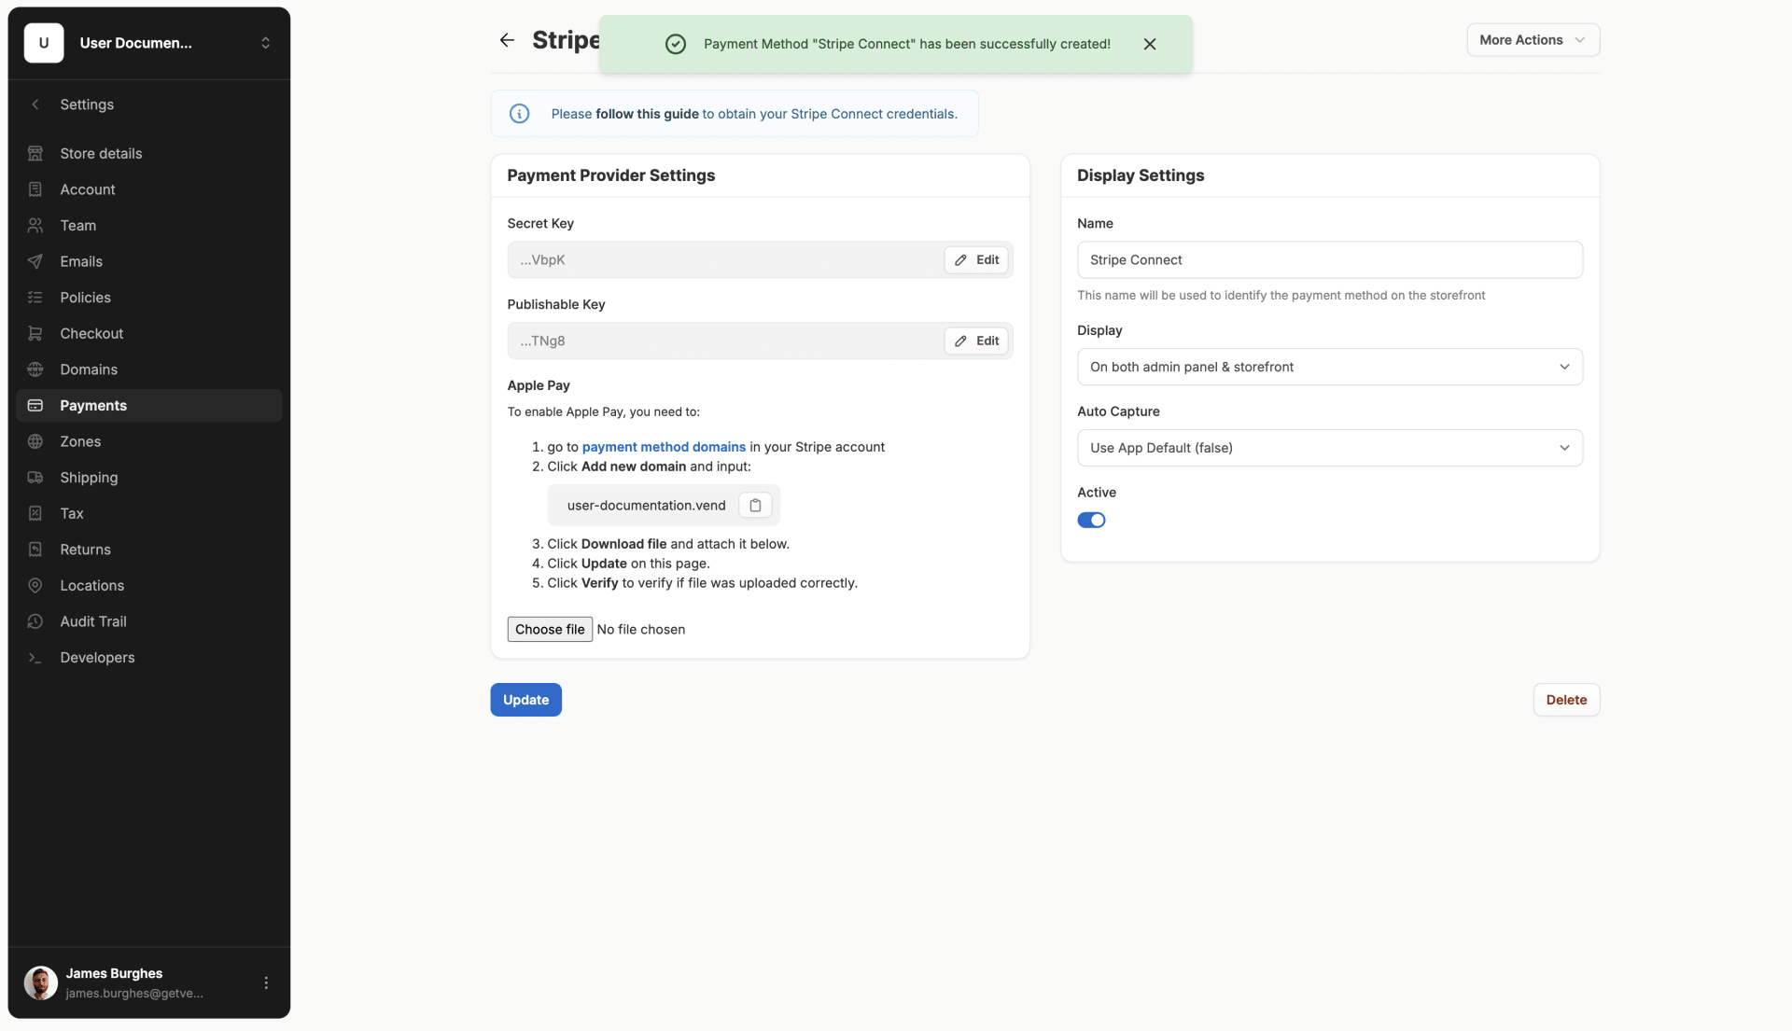Click the back chevron beside Settings
Image resolution: width=1792 pixels, height=1031 pixels.
pos(35,104)
